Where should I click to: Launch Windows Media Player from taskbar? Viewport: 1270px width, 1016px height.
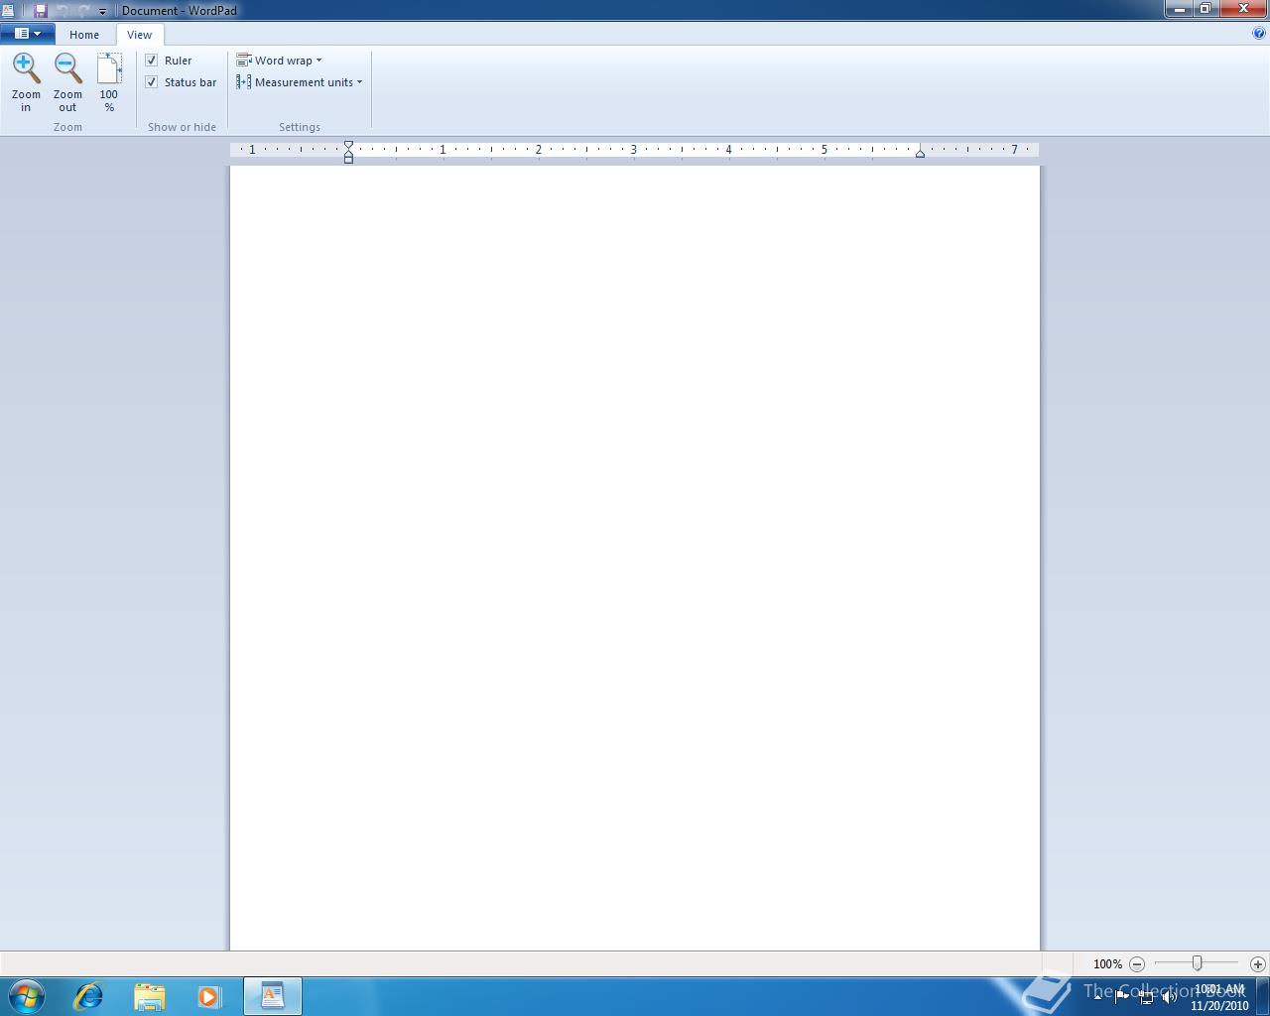point(209,996)
